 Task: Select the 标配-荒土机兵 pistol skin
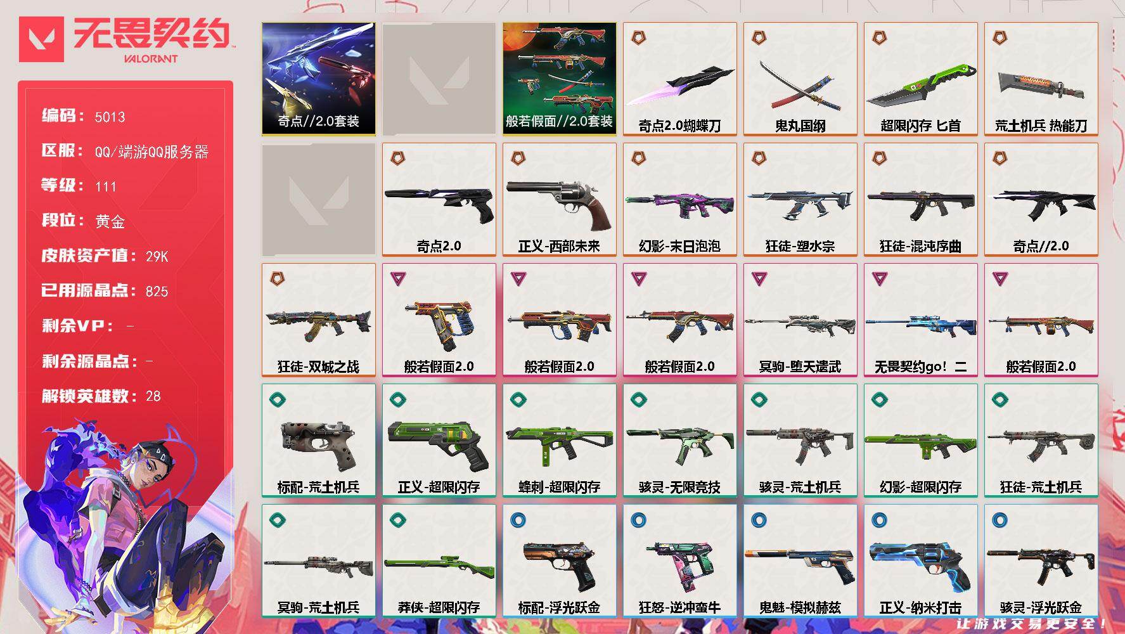(x=318, y=441)
